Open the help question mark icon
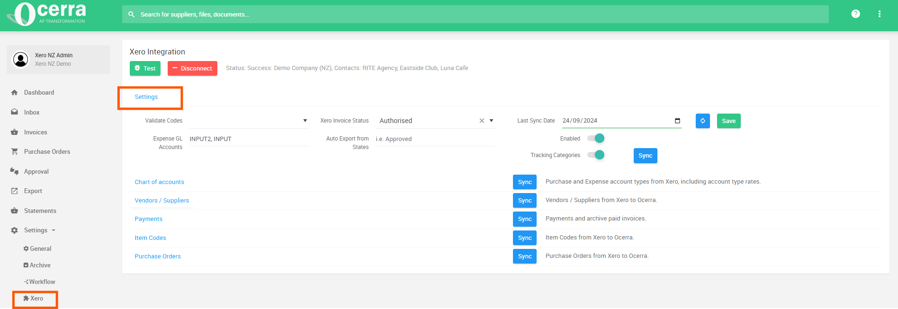Viewport: 898px width, 309px height. pyautogui.click(x=855, y=14)
